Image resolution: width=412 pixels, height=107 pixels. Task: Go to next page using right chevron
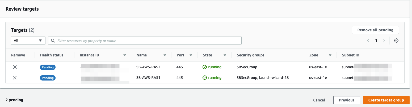pos(384,41)
